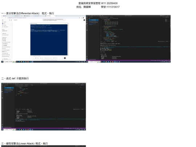The width and height of the screenshot is (196, 147).
Task: Select Terminal panel tab in Differential Attack VS Code
Action: pos(113,41)
